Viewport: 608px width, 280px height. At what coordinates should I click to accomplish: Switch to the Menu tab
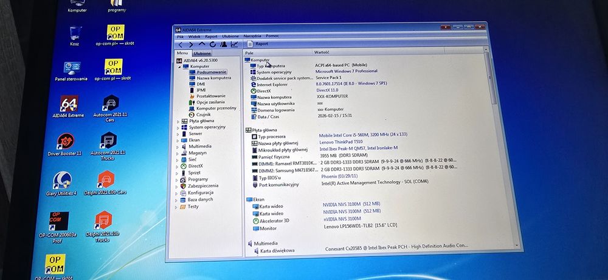[182, 53]
